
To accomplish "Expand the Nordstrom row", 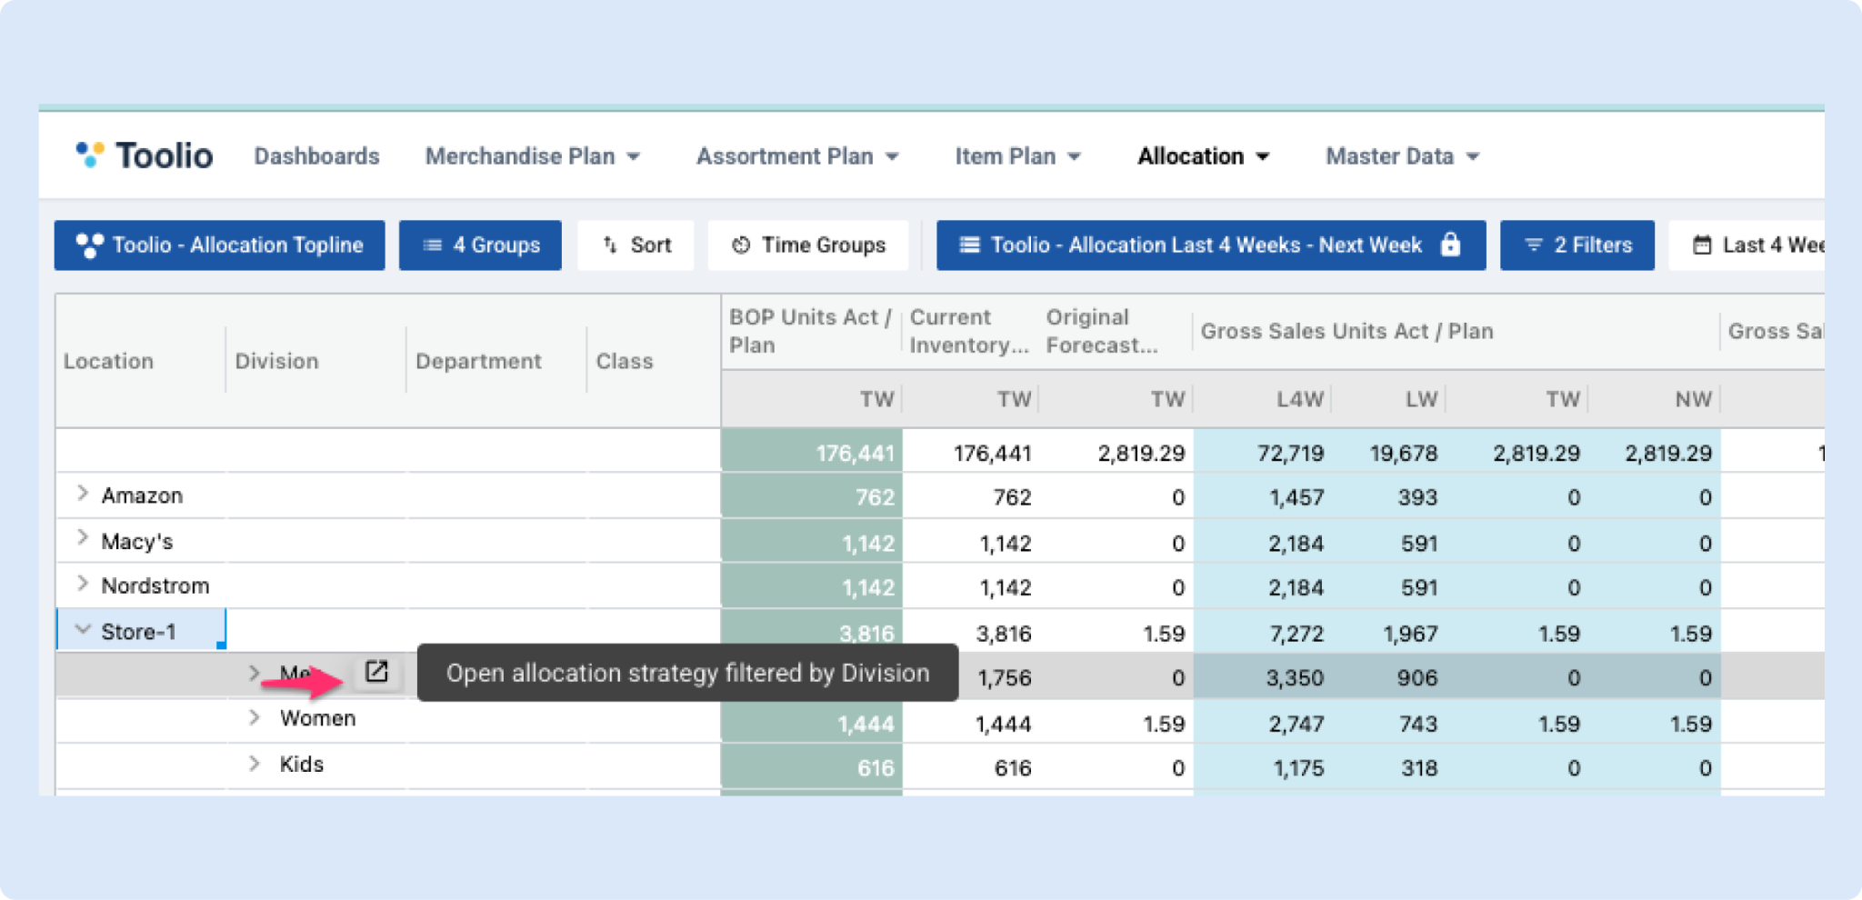I will [x=83, y=584].
